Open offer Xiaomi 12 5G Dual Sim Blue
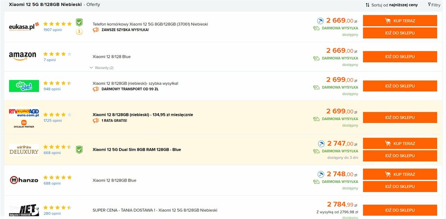 tap(137, 150)
